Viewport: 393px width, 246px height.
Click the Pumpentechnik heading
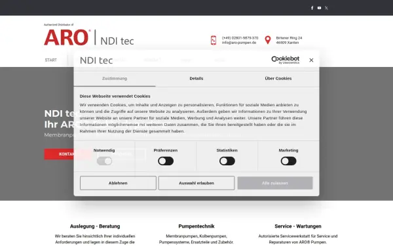point(196,226)
